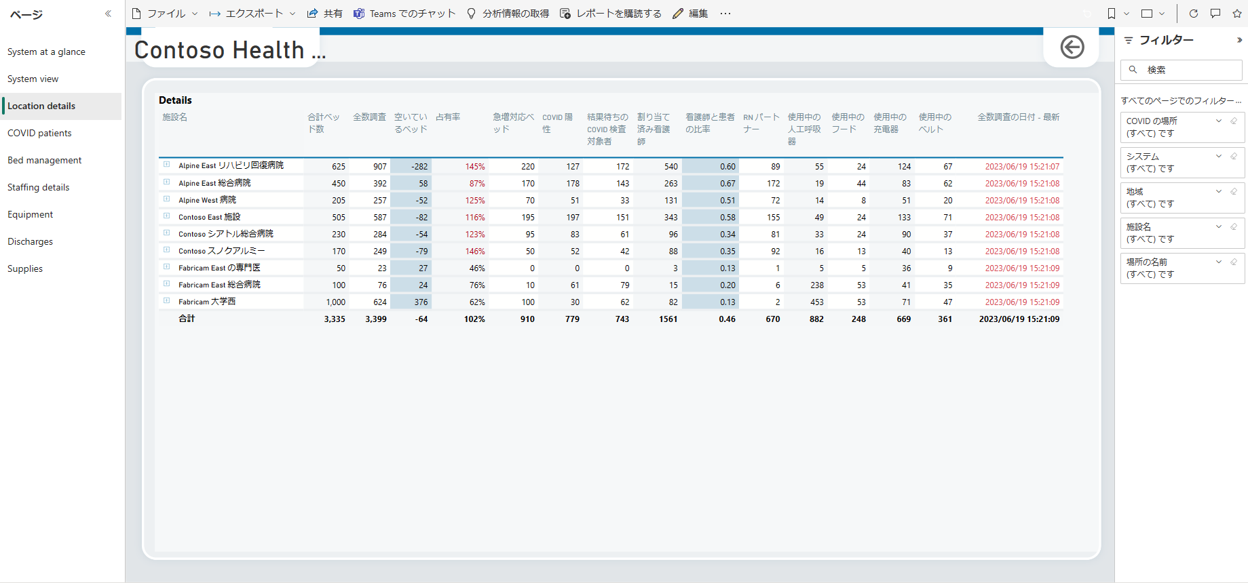Viewport: 1248px width, 583px height.
Task: Expand Fabricam East の専門医 row
Action: tap(166, 266)
